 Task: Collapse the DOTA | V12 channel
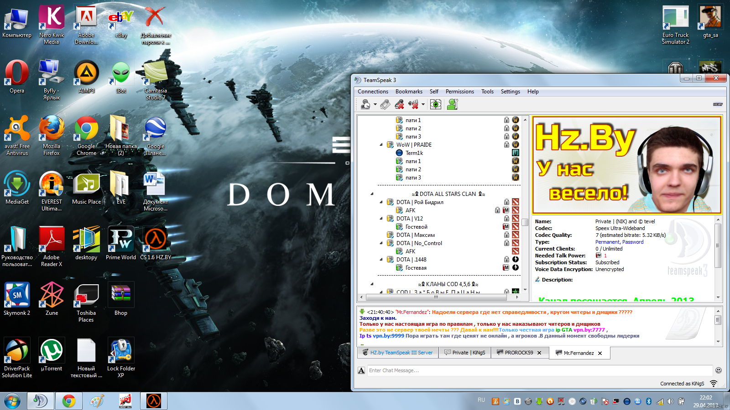click(x=381, y=219)
